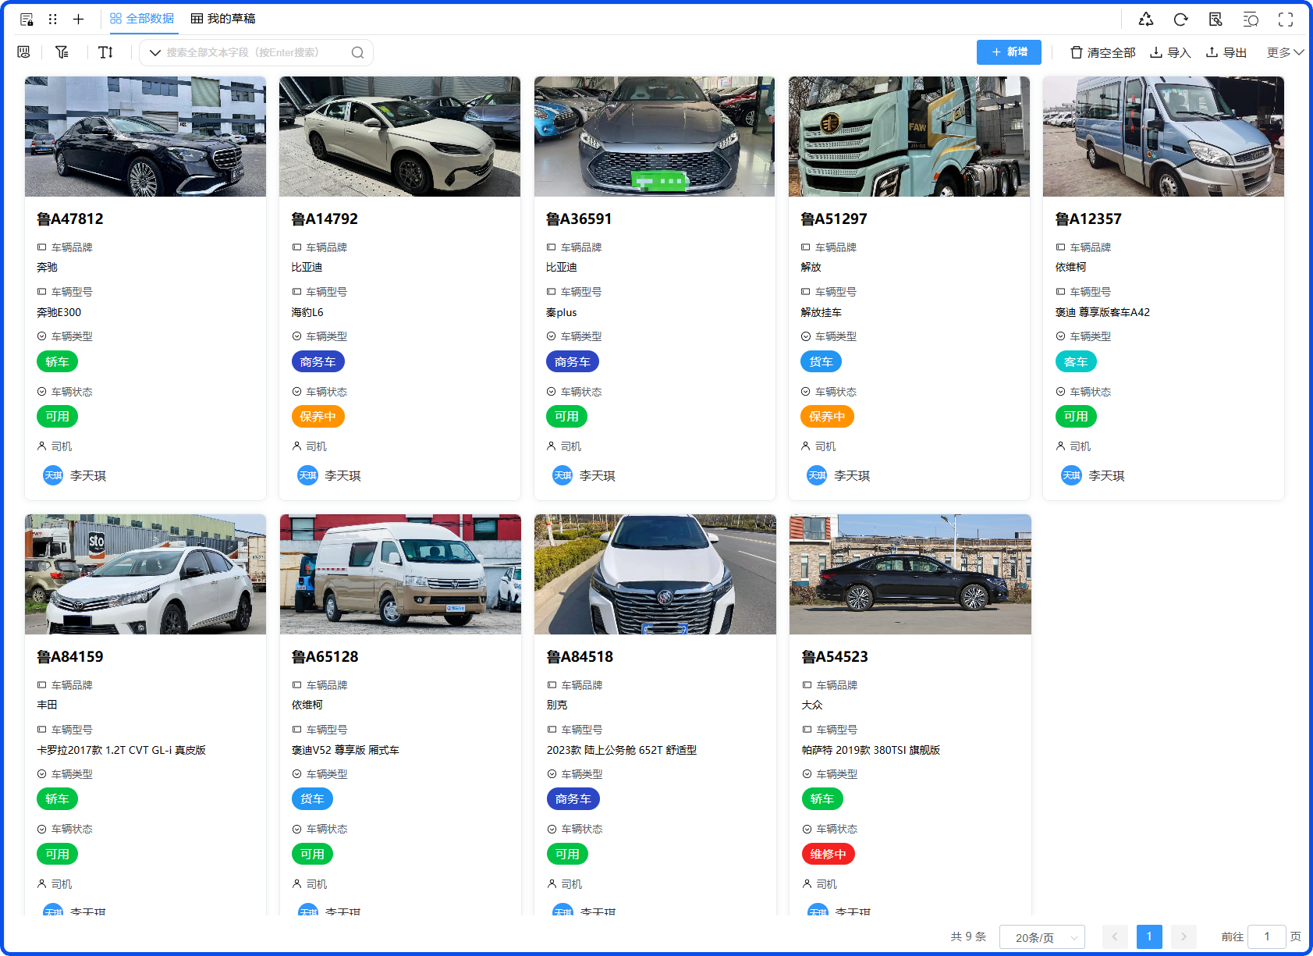
Task: Click the recycle bin icon in top toolbar
Action: pyautogui.click(x=1145, y=20)
